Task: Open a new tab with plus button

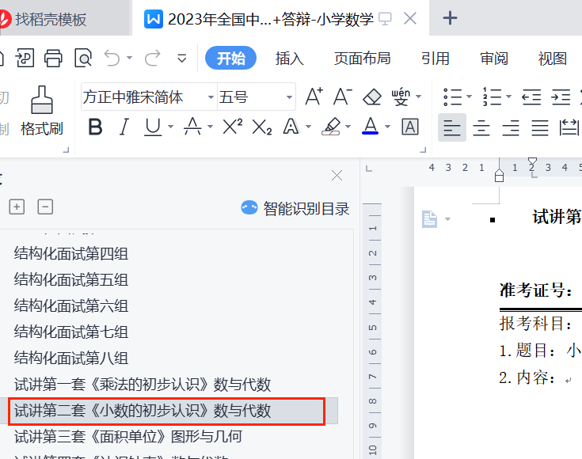Action: [x=450, y=18]
